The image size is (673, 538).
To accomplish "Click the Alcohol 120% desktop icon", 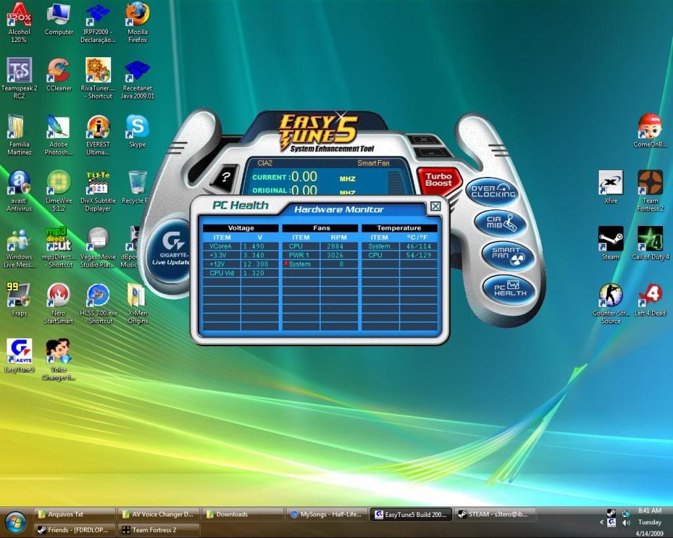I will pyautogui.click(x=19, y=23).
